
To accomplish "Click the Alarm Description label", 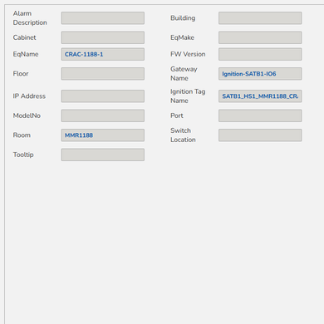I will (30, 18).
